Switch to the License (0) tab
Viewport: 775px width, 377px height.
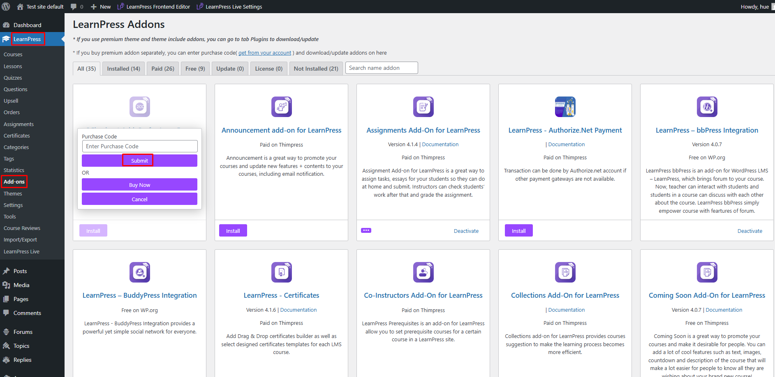click(269, 69)
